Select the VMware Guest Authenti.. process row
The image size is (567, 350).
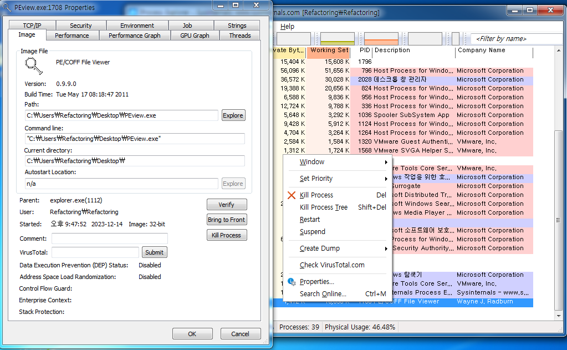(x=403, y=141)
